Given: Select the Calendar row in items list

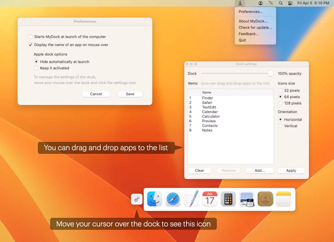Looking at the screenshot, I should (231, 112).
